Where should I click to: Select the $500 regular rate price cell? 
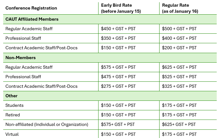point(179,29)
